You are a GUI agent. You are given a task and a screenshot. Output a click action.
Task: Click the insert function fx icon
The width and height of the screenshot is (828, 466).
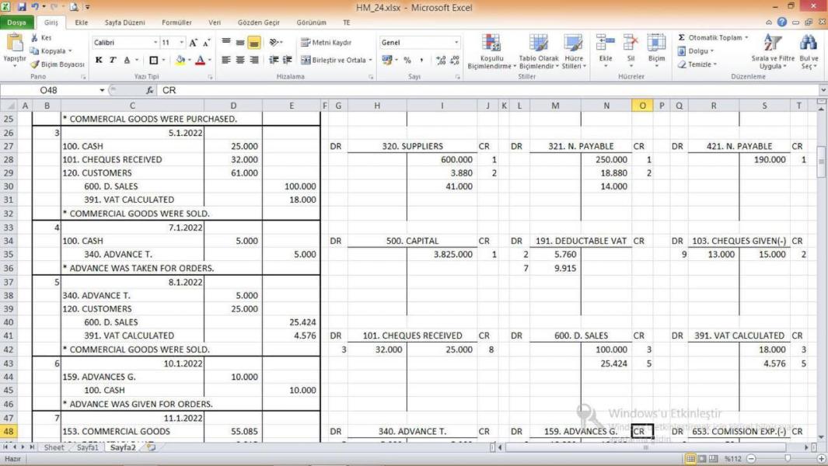(x=150, y=90)
